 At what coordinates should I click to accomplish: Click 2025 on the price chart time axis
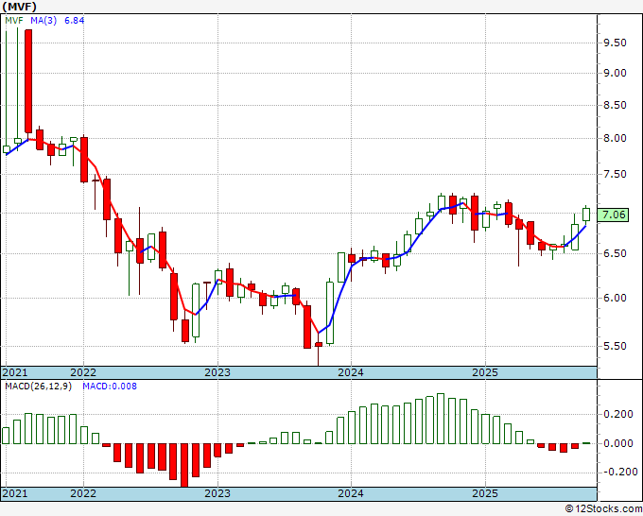coord(485,372)
